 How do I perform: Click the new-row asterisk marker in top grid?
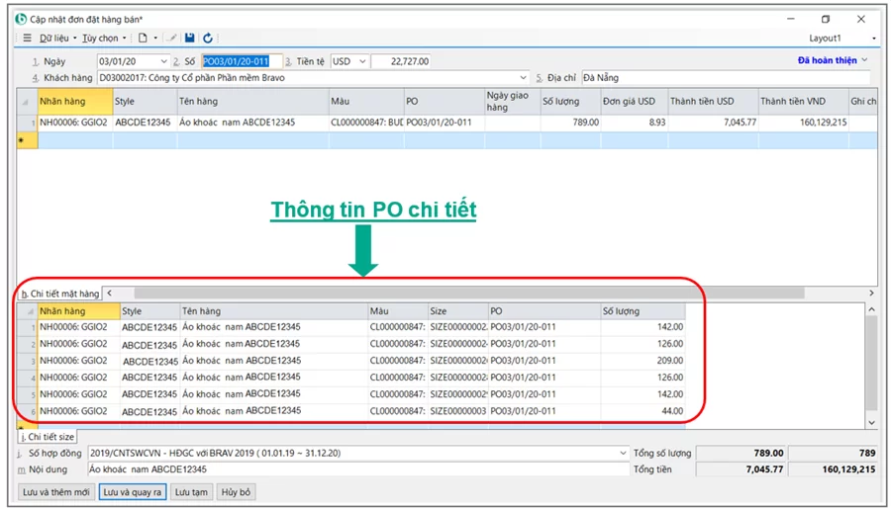(x=27, y=140)
